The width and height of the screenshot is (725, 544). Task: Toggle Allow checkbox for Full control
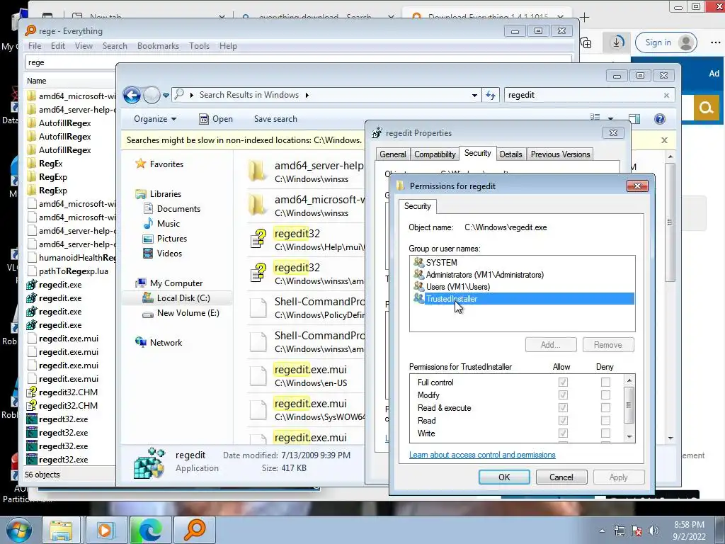(x=563, y=382)
